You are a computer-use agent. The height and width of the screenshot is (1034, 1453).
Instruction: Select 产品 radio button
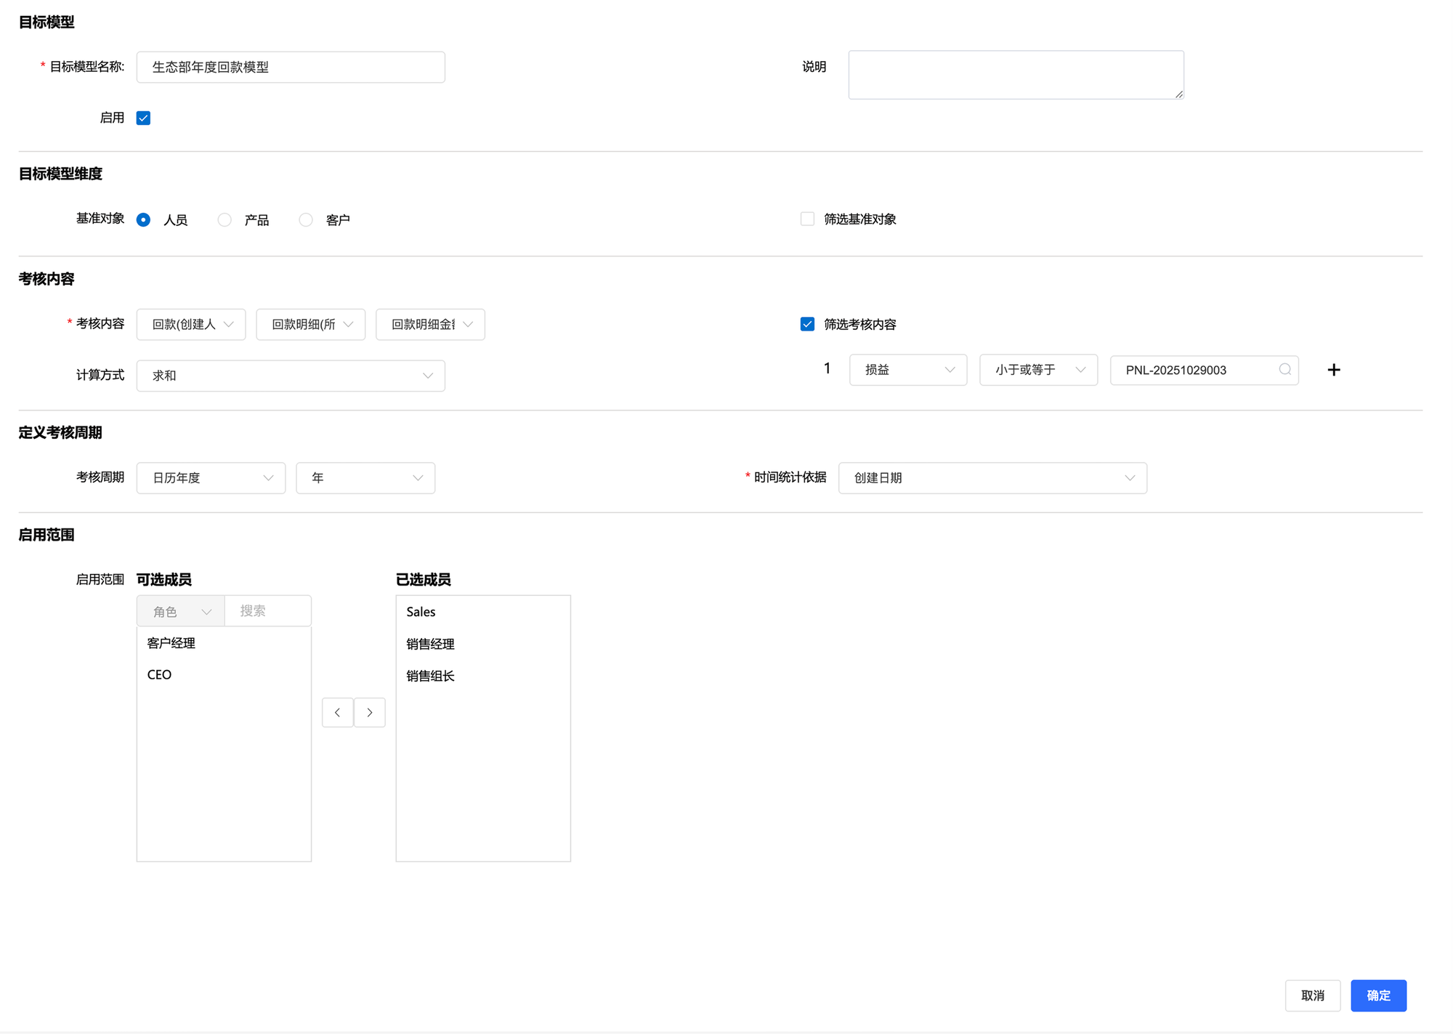[224, 219]
